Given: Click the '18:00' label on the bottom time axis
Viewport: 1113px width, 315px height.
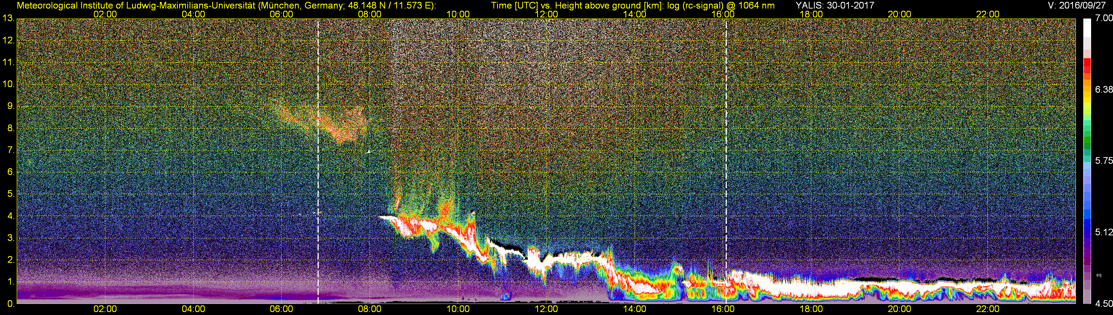Looking at the screenshot, I should [x=811, y=309].
